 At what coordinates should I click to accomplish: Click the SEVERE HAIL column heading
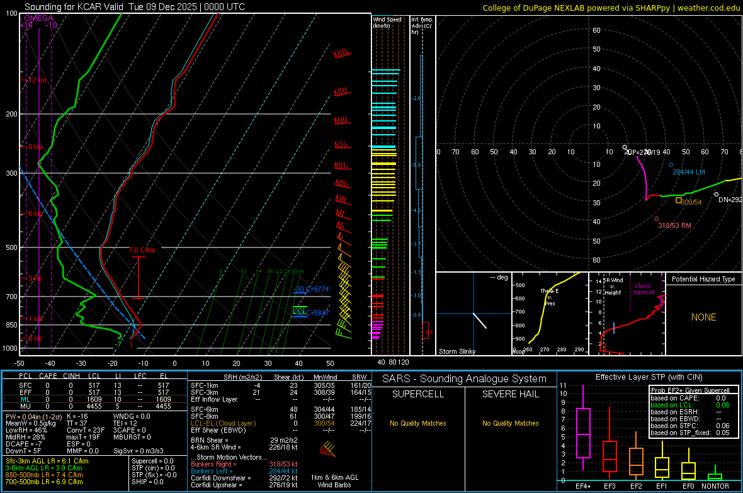point(510,394)
